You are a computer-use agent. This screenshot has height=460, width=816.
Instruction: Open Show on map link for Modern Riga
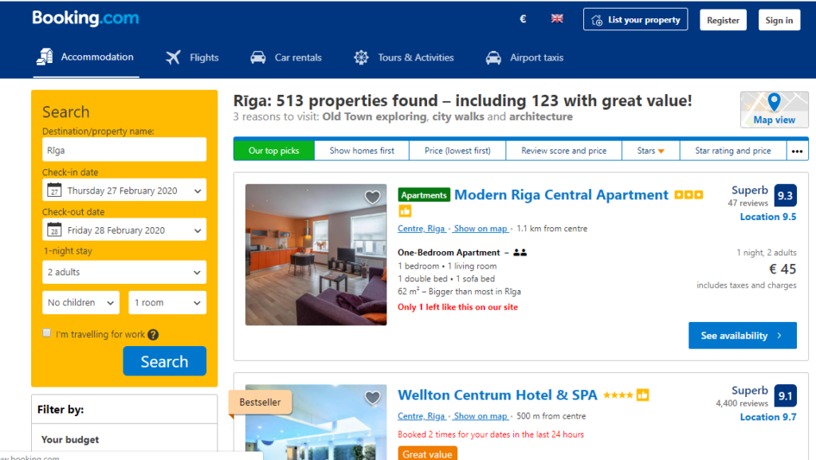(481, 229)
